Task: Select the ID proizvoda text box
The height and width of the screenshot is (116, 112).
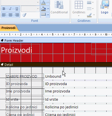Action: coord(78,84)
